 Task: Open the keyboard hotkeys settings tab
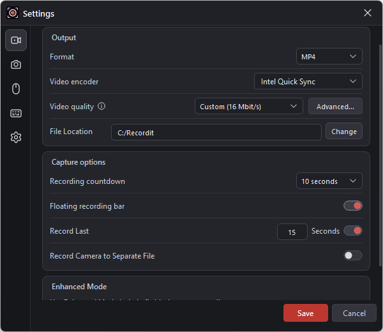(x=16, y=113)
